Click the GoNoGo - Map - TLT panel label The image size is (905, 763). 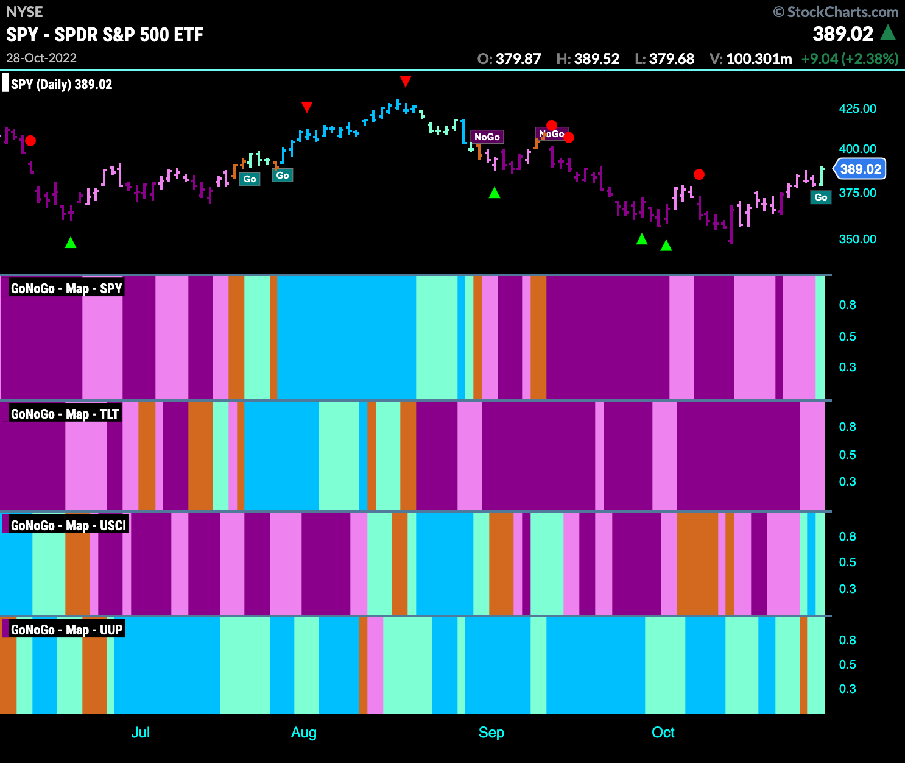[65, 414]
